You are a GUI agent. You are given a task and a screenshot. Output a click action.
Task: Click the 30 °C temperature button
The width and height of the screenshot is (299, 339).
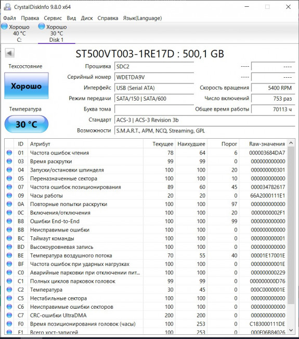(x=27, y=124)
